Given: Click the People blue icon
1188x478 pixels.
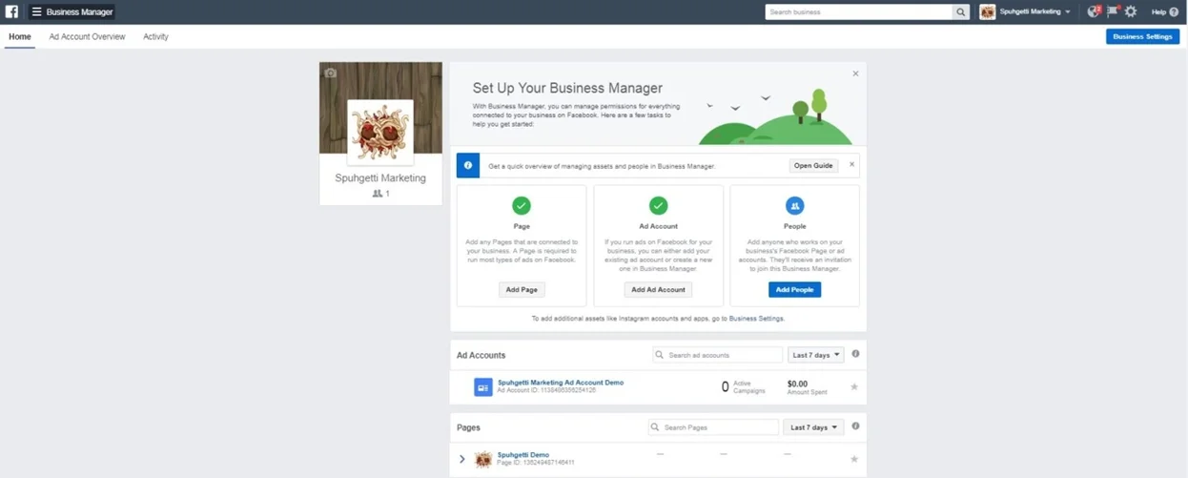Looking at the screenshot, I should tap(794, 205).
